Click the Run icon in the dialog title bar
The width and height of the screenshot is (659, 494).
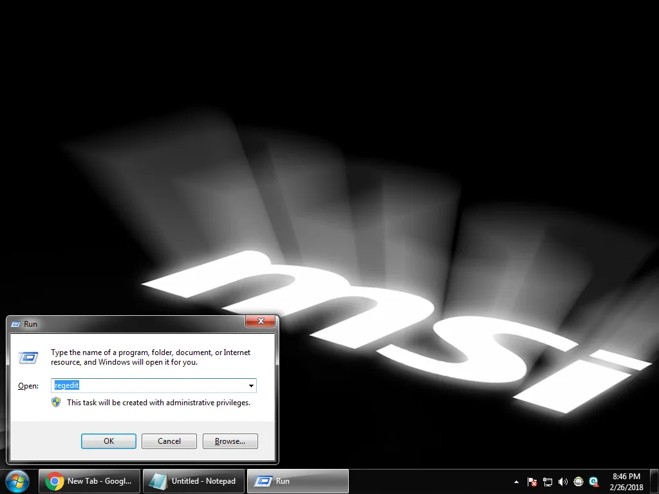[15, 324]
